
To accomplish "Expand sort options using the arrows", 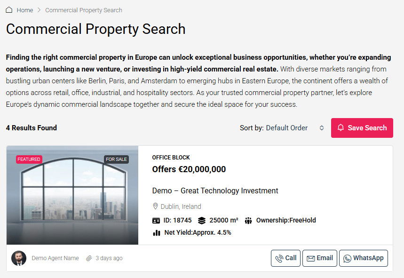I will click(x=322, y=128).
